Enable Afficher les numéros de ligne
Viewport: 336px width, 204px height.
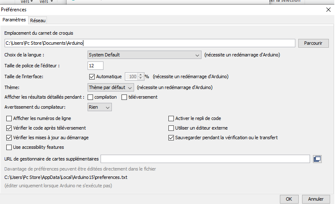coord(9,118)
